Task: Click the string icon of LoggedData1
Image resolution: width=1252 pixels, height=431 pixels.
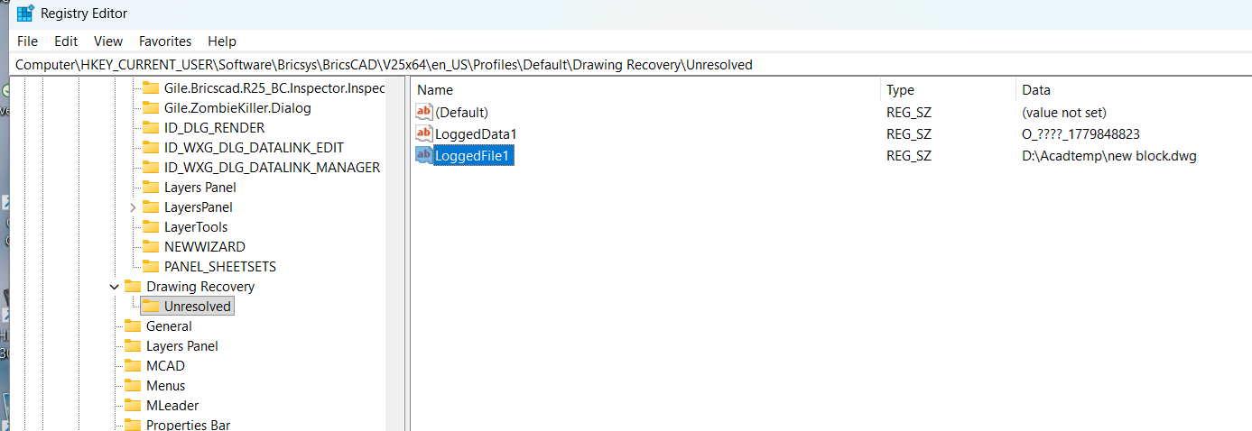Action: (x=424, y=133)
